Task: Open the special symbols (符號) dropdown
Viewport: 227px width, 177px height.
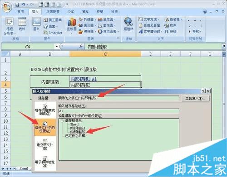Action: click(195, 32)
